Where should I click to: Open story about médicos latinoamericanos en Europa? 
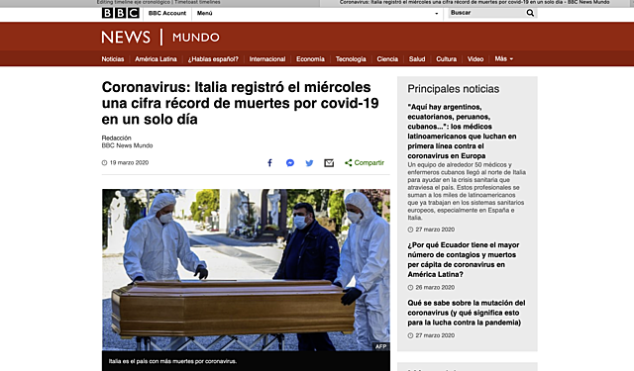(462, 132)
